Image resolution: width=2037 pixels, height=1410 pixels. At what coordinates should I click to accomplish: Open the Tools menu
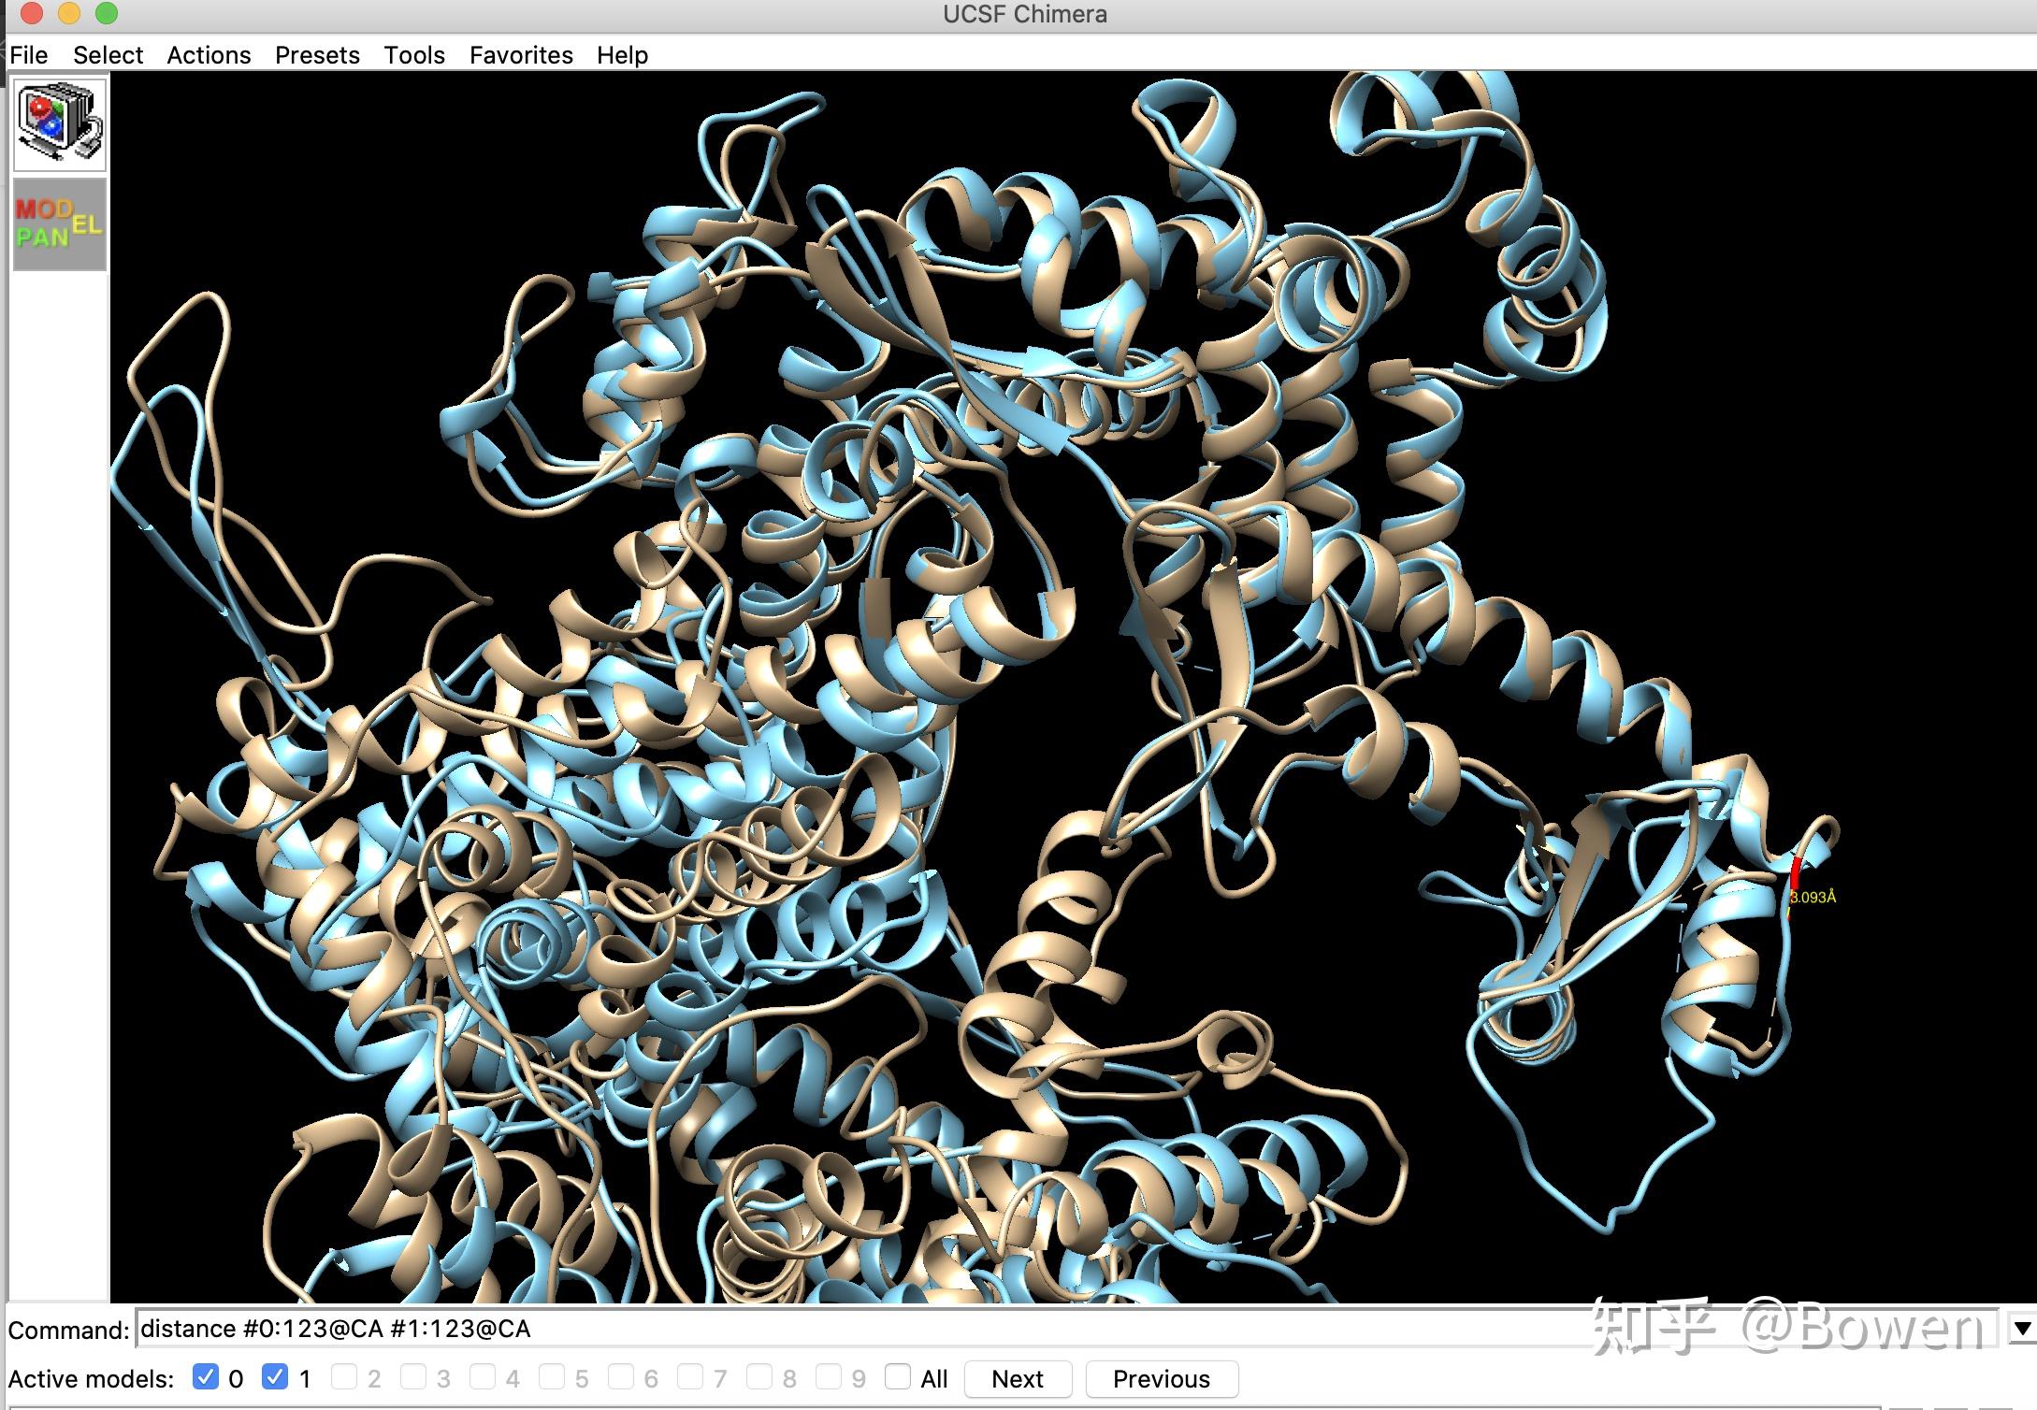(414, 55)
